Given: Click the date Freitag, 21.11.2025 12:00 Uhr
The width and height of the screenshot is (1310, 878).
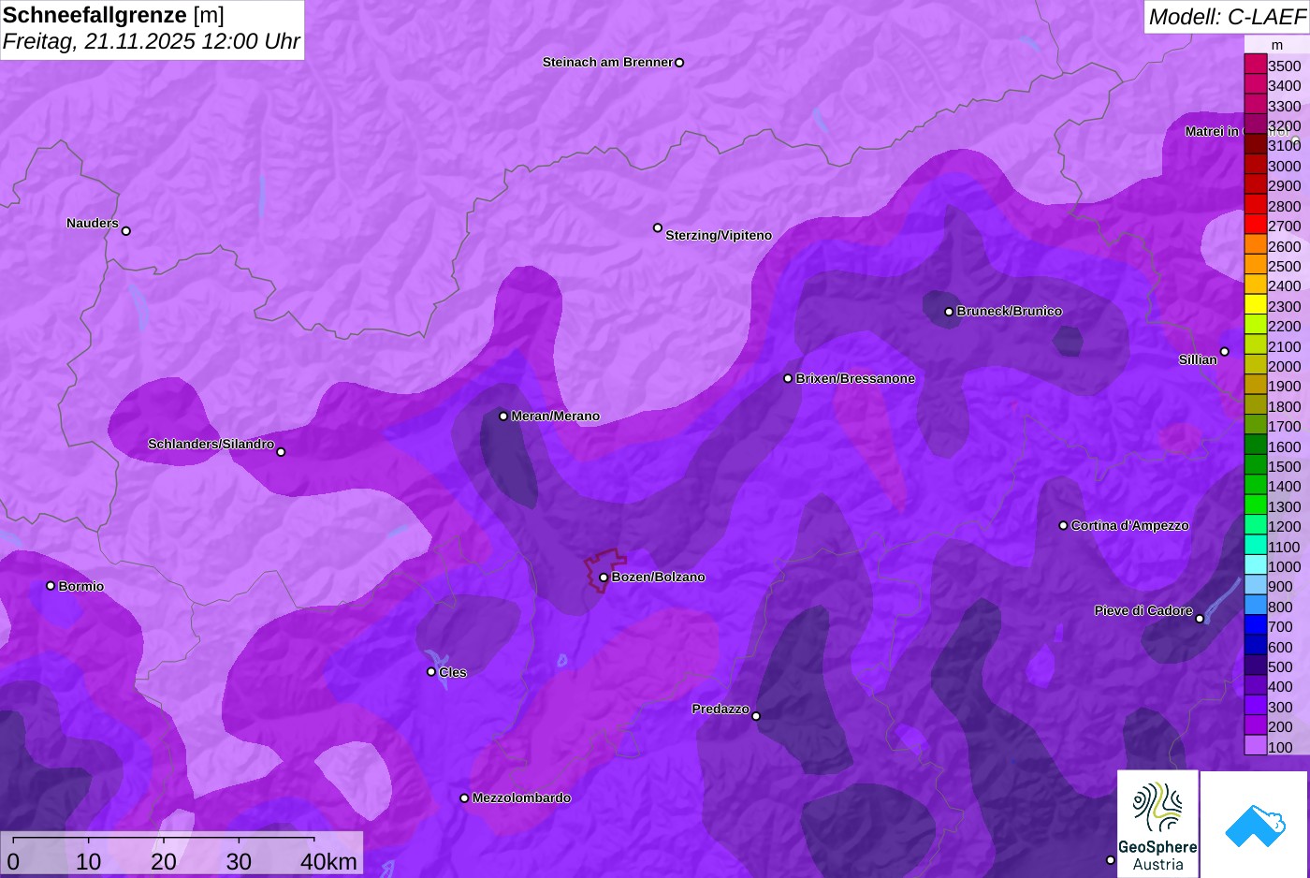Looking at the screenshot, I should pyautogui.click(x=152, y=41).
